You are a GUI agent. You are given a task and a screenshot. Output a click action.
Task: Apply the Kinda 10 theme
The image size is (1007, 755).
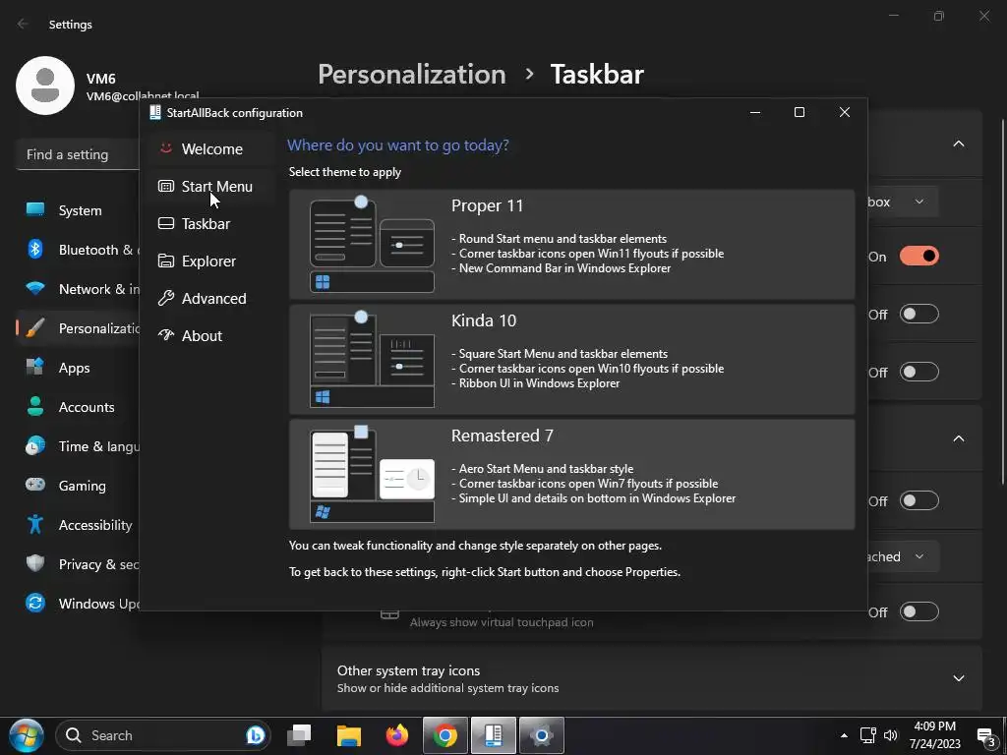571,359
